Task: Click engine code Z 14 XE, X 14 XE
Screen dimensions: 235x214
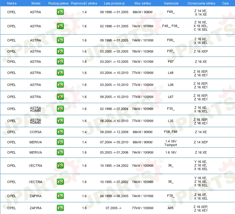Action: (201, 13)
